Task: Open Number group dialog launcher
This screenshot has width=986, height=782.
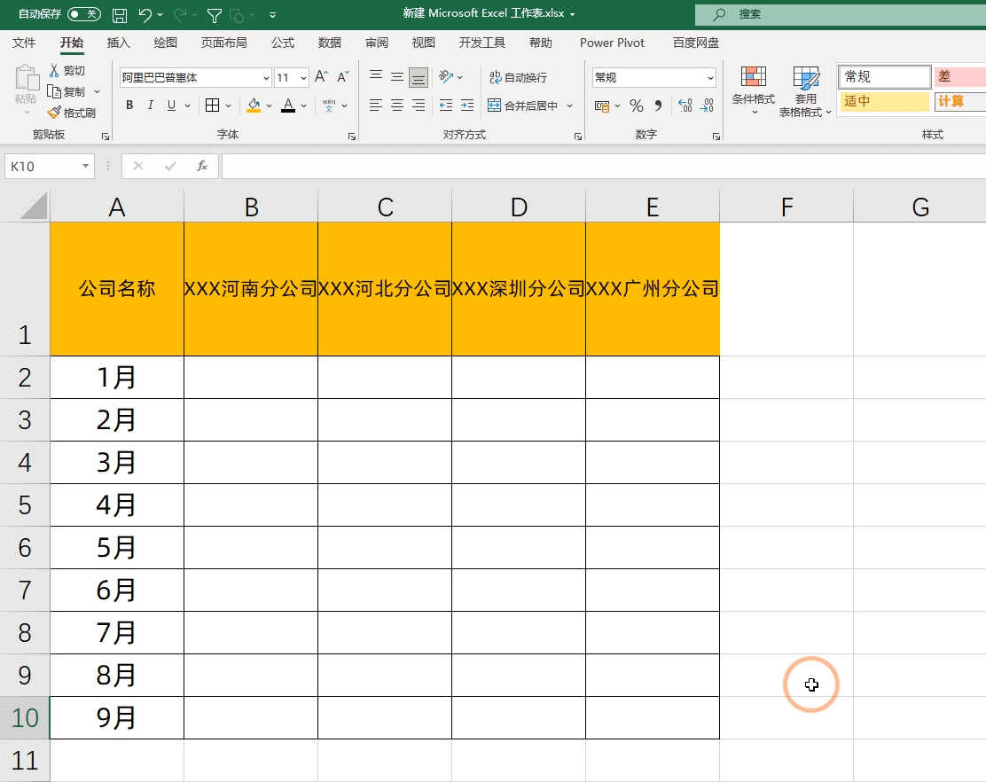Action: point(716,136)
